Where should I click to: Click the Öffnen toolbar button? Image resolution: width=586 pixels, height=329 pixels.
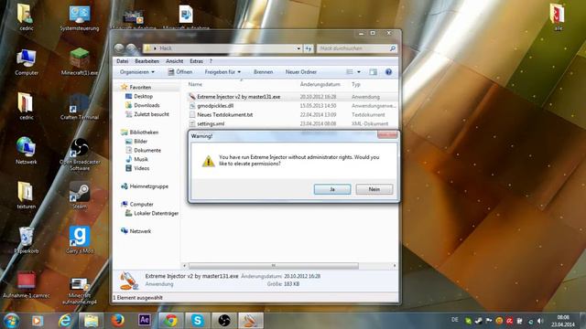click(180, 72)
